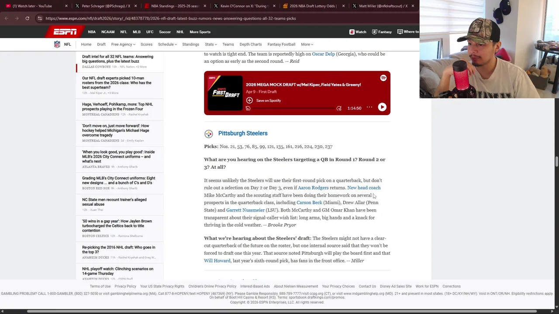
Task: Click the NFL shield logo in subnav
Action: pyautogui.click(x=57, y=44)
